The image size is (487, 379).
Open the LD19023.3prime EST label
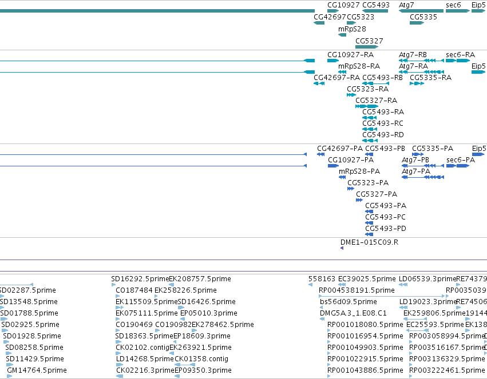[427, 302]
